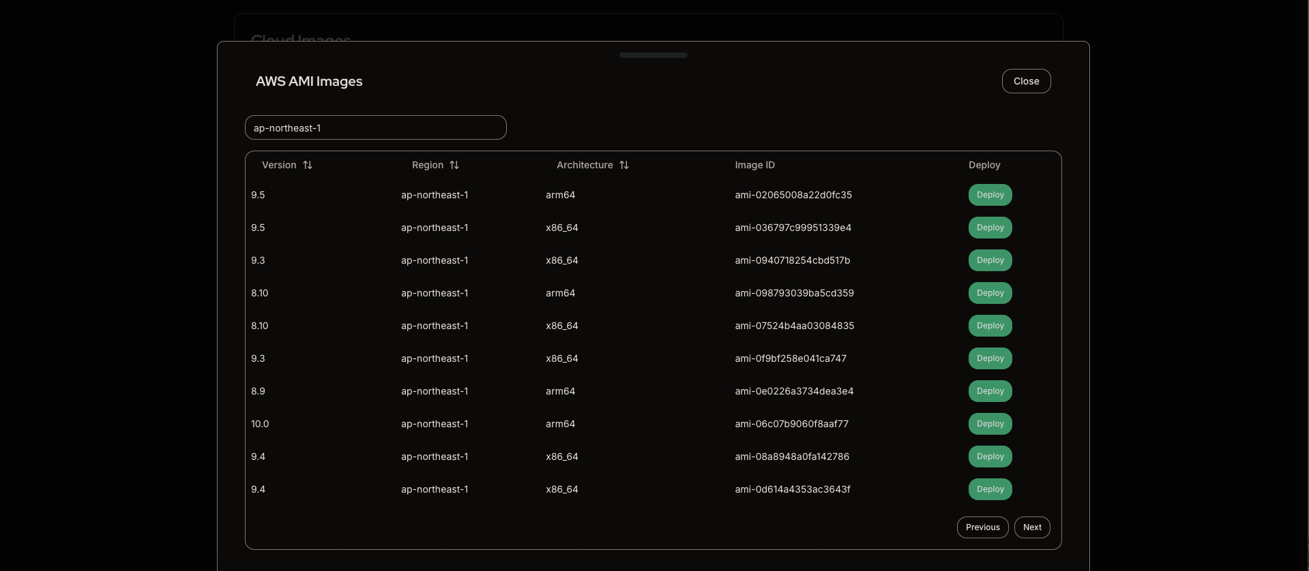1309x571 pixels.
Task: Deploy image ami-0e0226a3734dea3e4
Action: coord(990,391)
